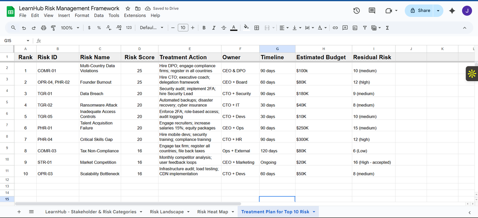478x218 pixels.
Task: Insert a chart
Action: [355, 28]
